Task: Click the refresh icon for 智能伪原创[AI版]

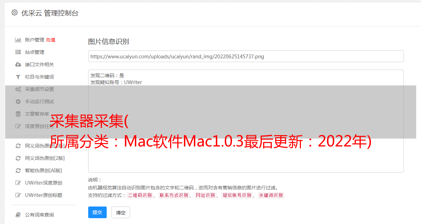Action: point(18,170)
